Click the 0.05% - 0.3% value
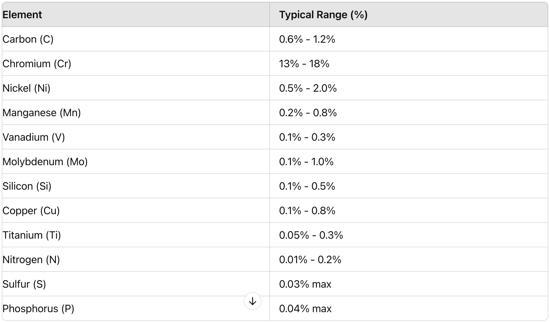 tap(311, 235)
